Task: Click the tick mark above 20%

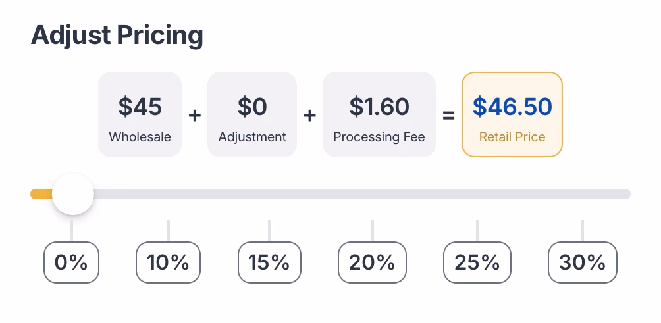Action: pos(373,231)
